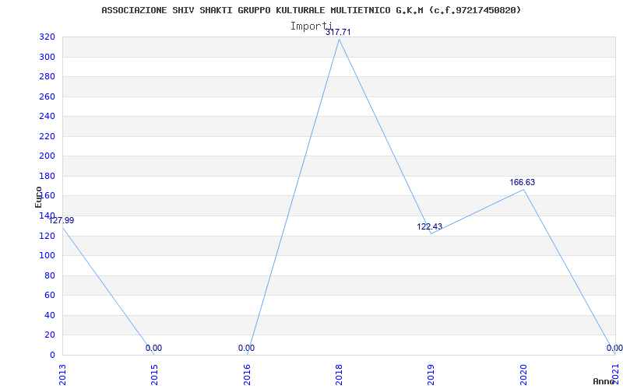The width and height of the screenshot is (623, 389).
Task: Click the 2019 x-axis year label
Action: click(x=431, y=375)
